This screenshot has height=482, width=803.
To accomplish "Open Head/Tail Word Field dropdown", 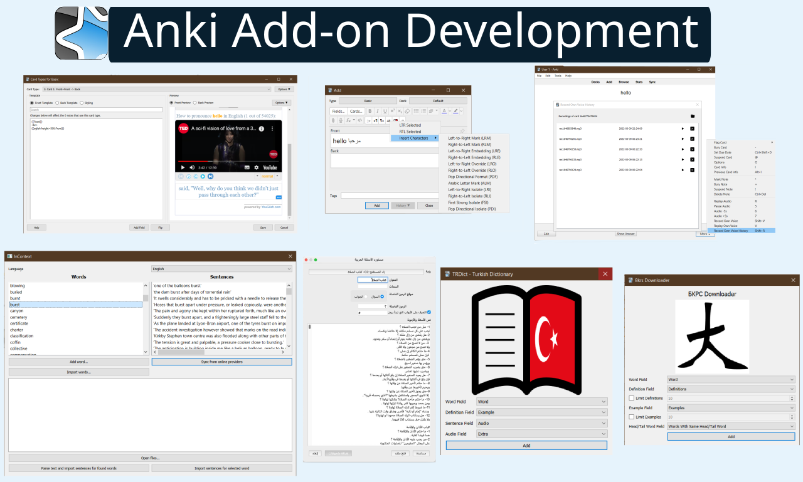I will (731, 426).
